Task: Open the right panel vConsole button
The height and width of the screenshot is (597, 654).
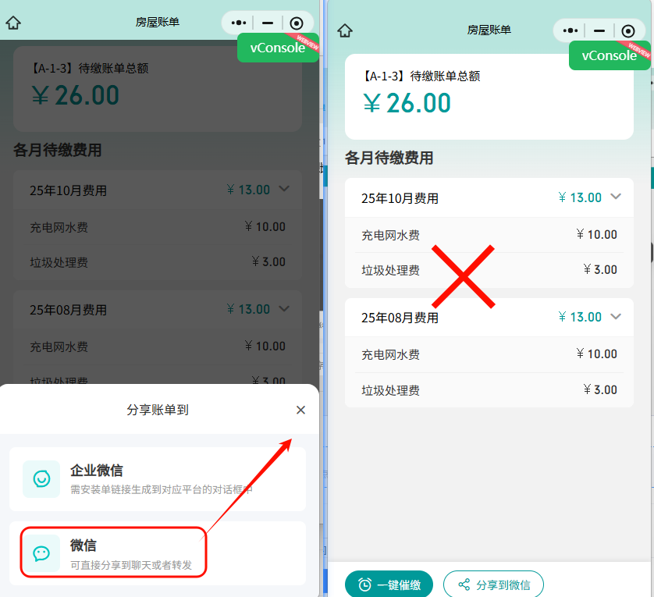Action: (610, 55)
